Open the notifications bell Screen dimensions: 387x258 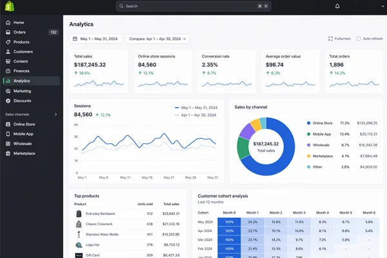(337, 6)
